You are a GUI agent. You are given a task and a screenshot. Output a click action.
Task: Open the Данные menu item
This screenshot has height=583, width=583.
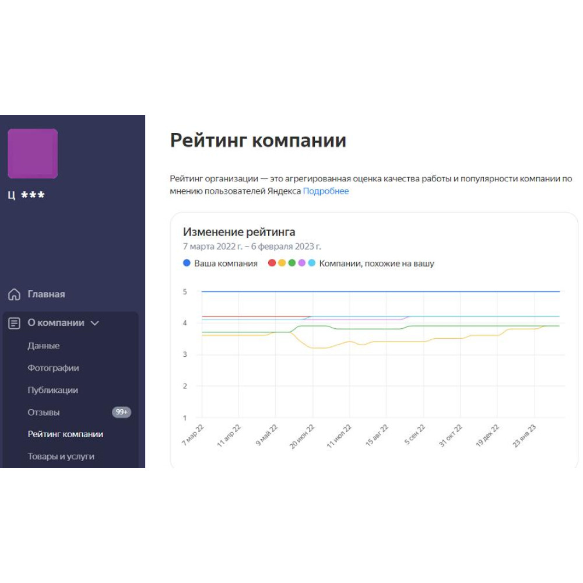(x=44, y=346)
